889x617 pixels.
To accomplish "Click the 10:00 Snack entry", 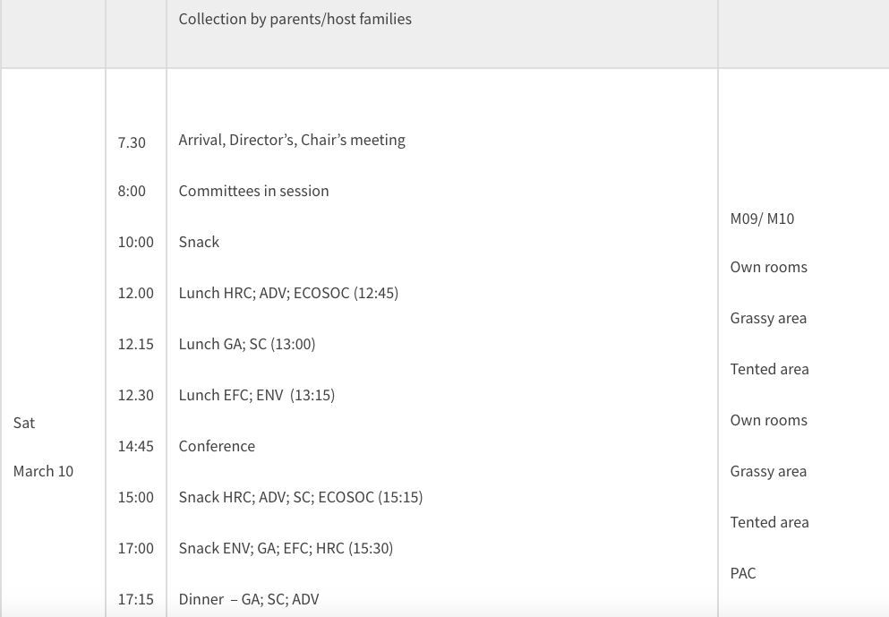I will (x=199, y=242).
